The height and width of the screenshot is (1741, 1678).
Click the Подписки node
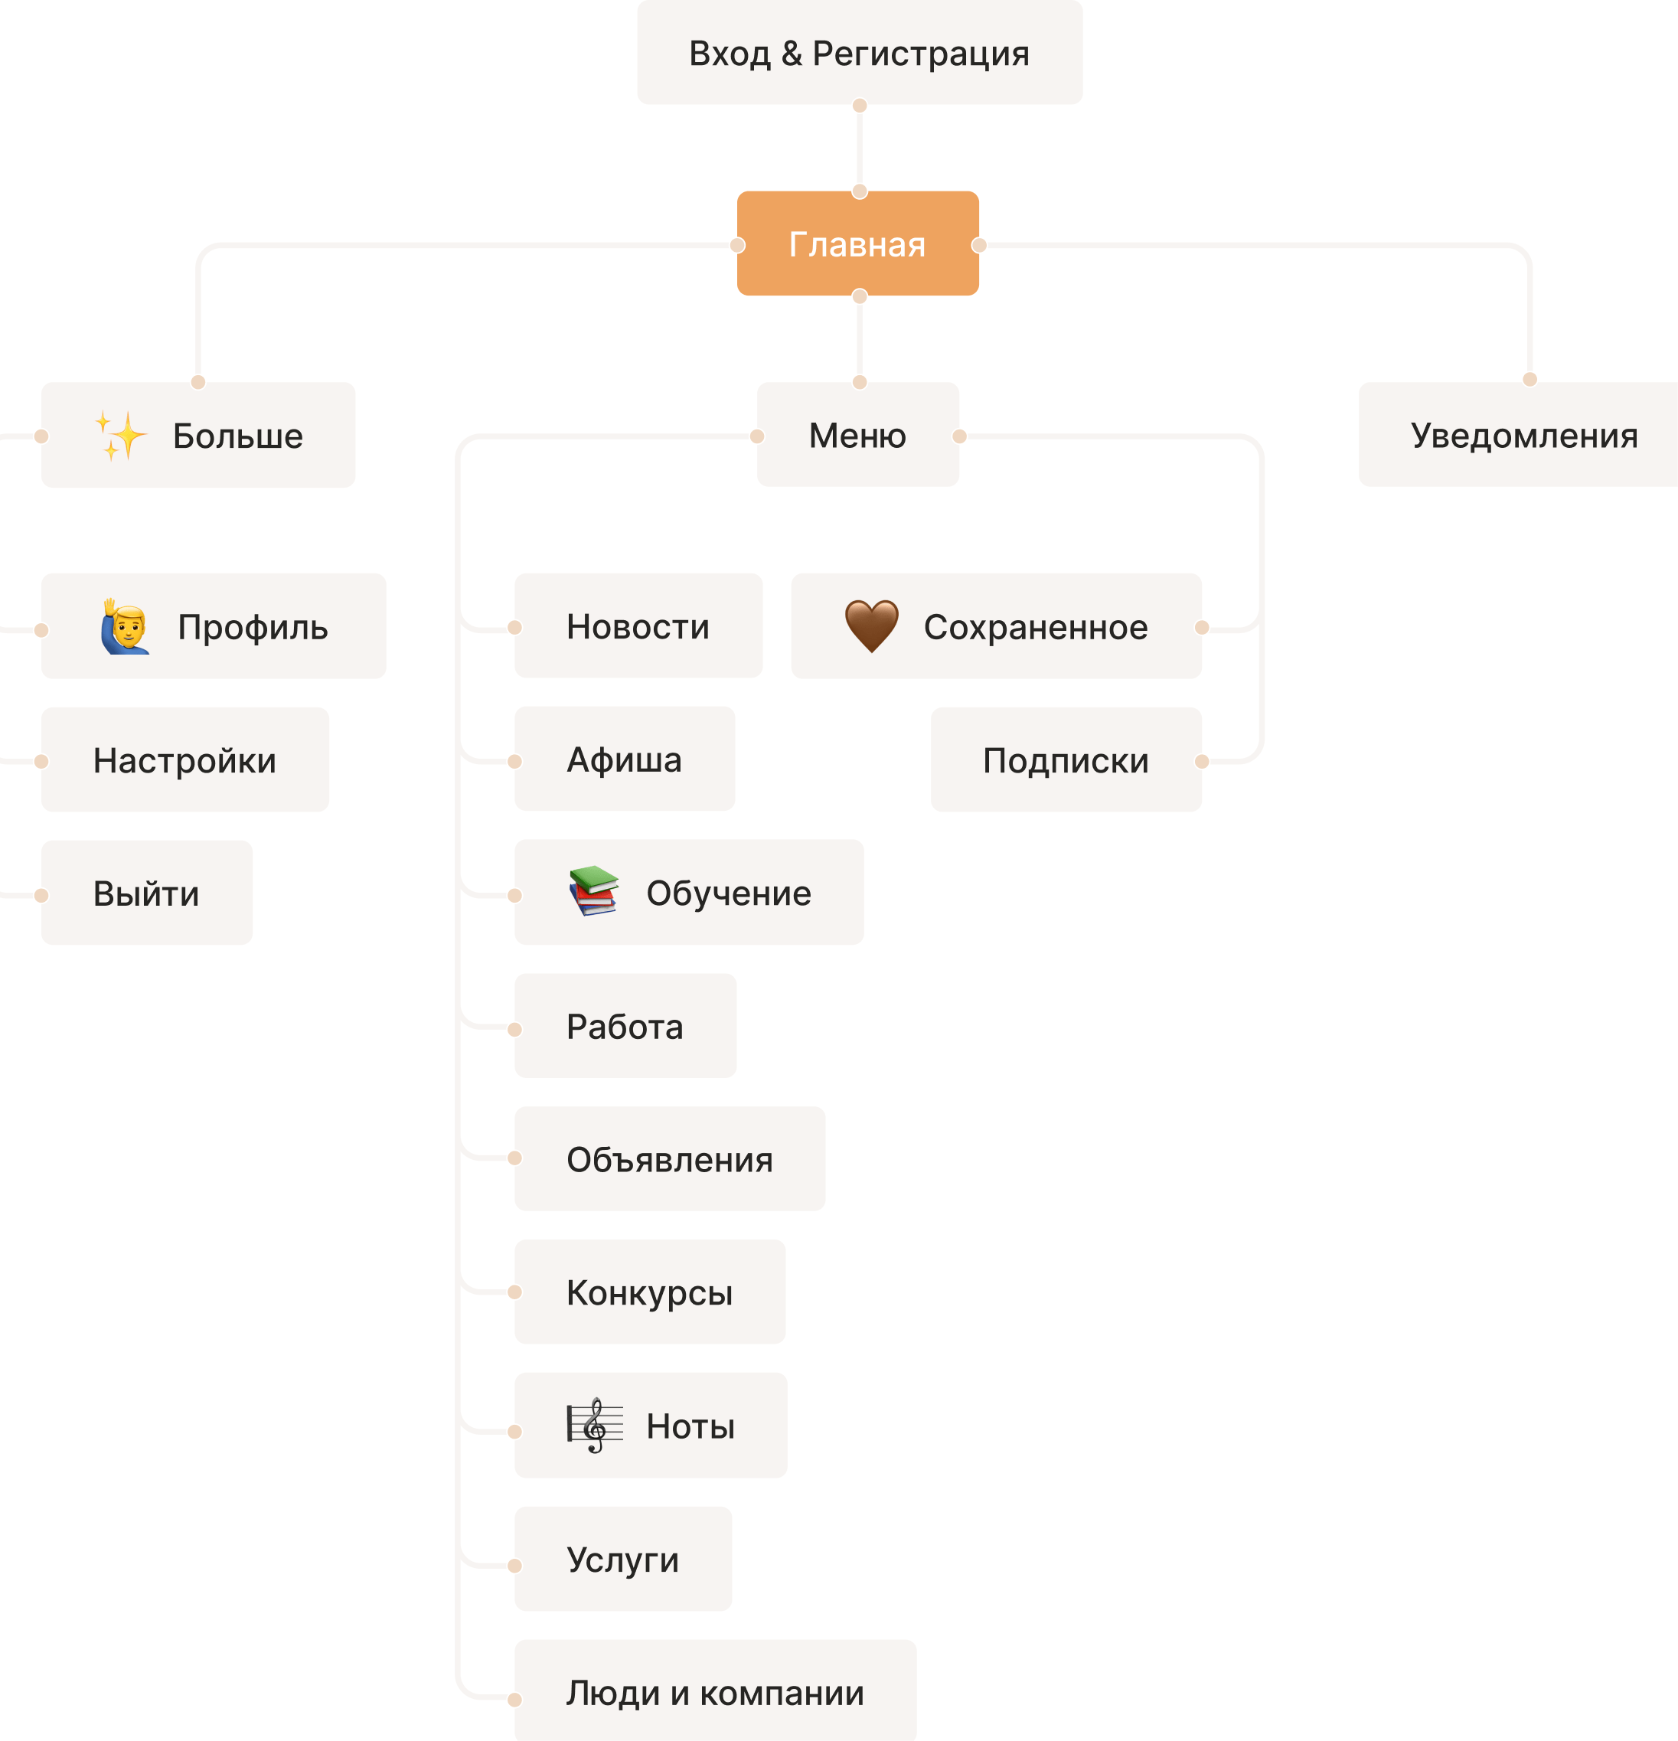pos(1065,760)
